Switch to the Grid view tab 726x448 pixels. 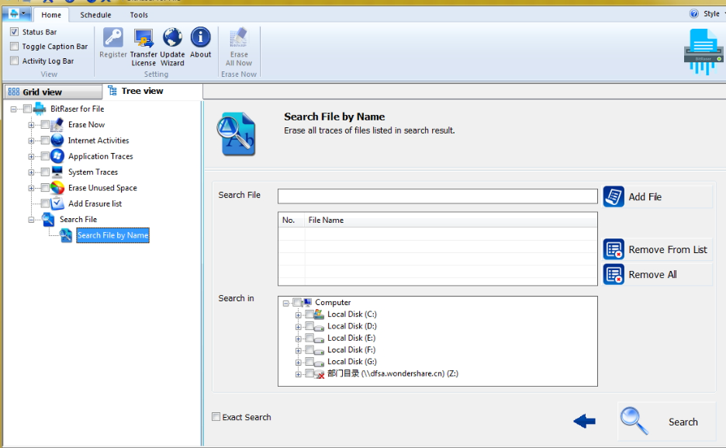[52, 92]
